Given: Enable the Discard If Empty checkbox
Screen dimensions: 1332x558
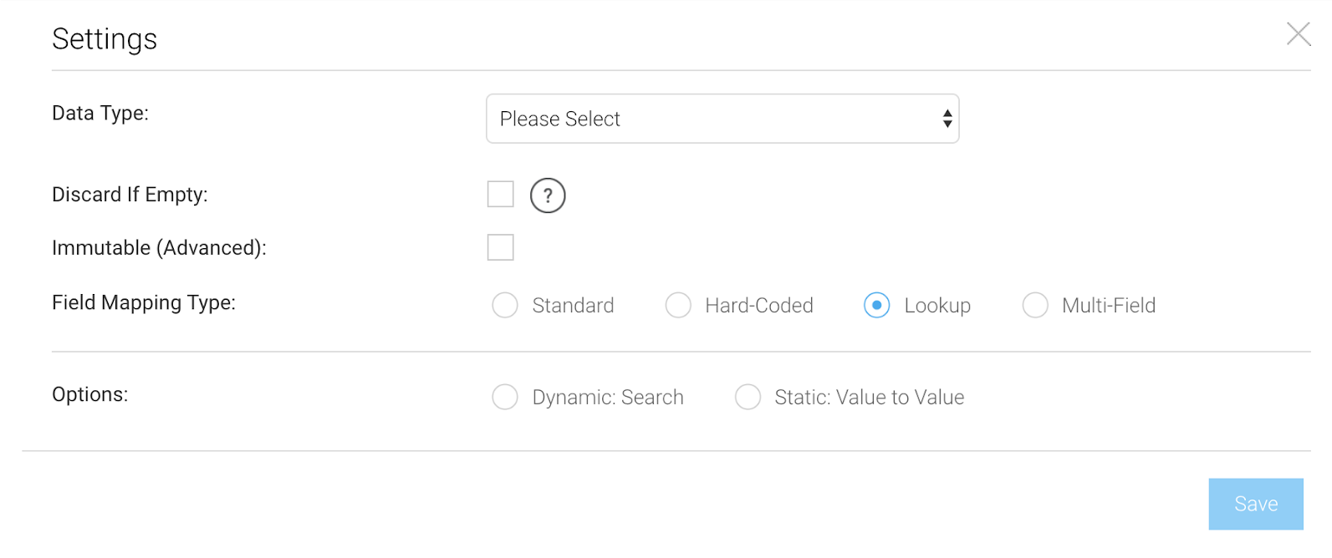Looking at the screenshot, I should pos(501,194).
